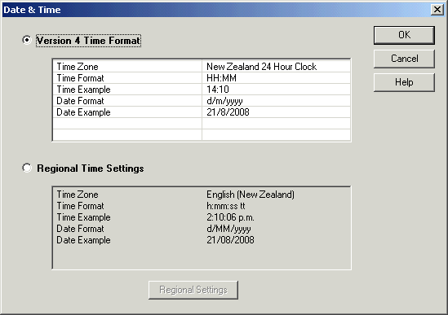The height and width of the screenshot is (315, 448).
Task: Click Time Zone label in Version 4 table
Action: pyautogui.click(x=78, y=67)
